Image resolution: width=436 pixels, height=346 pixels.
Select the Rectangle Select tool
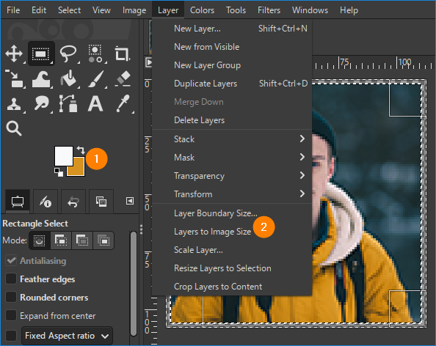pos(41,54)
